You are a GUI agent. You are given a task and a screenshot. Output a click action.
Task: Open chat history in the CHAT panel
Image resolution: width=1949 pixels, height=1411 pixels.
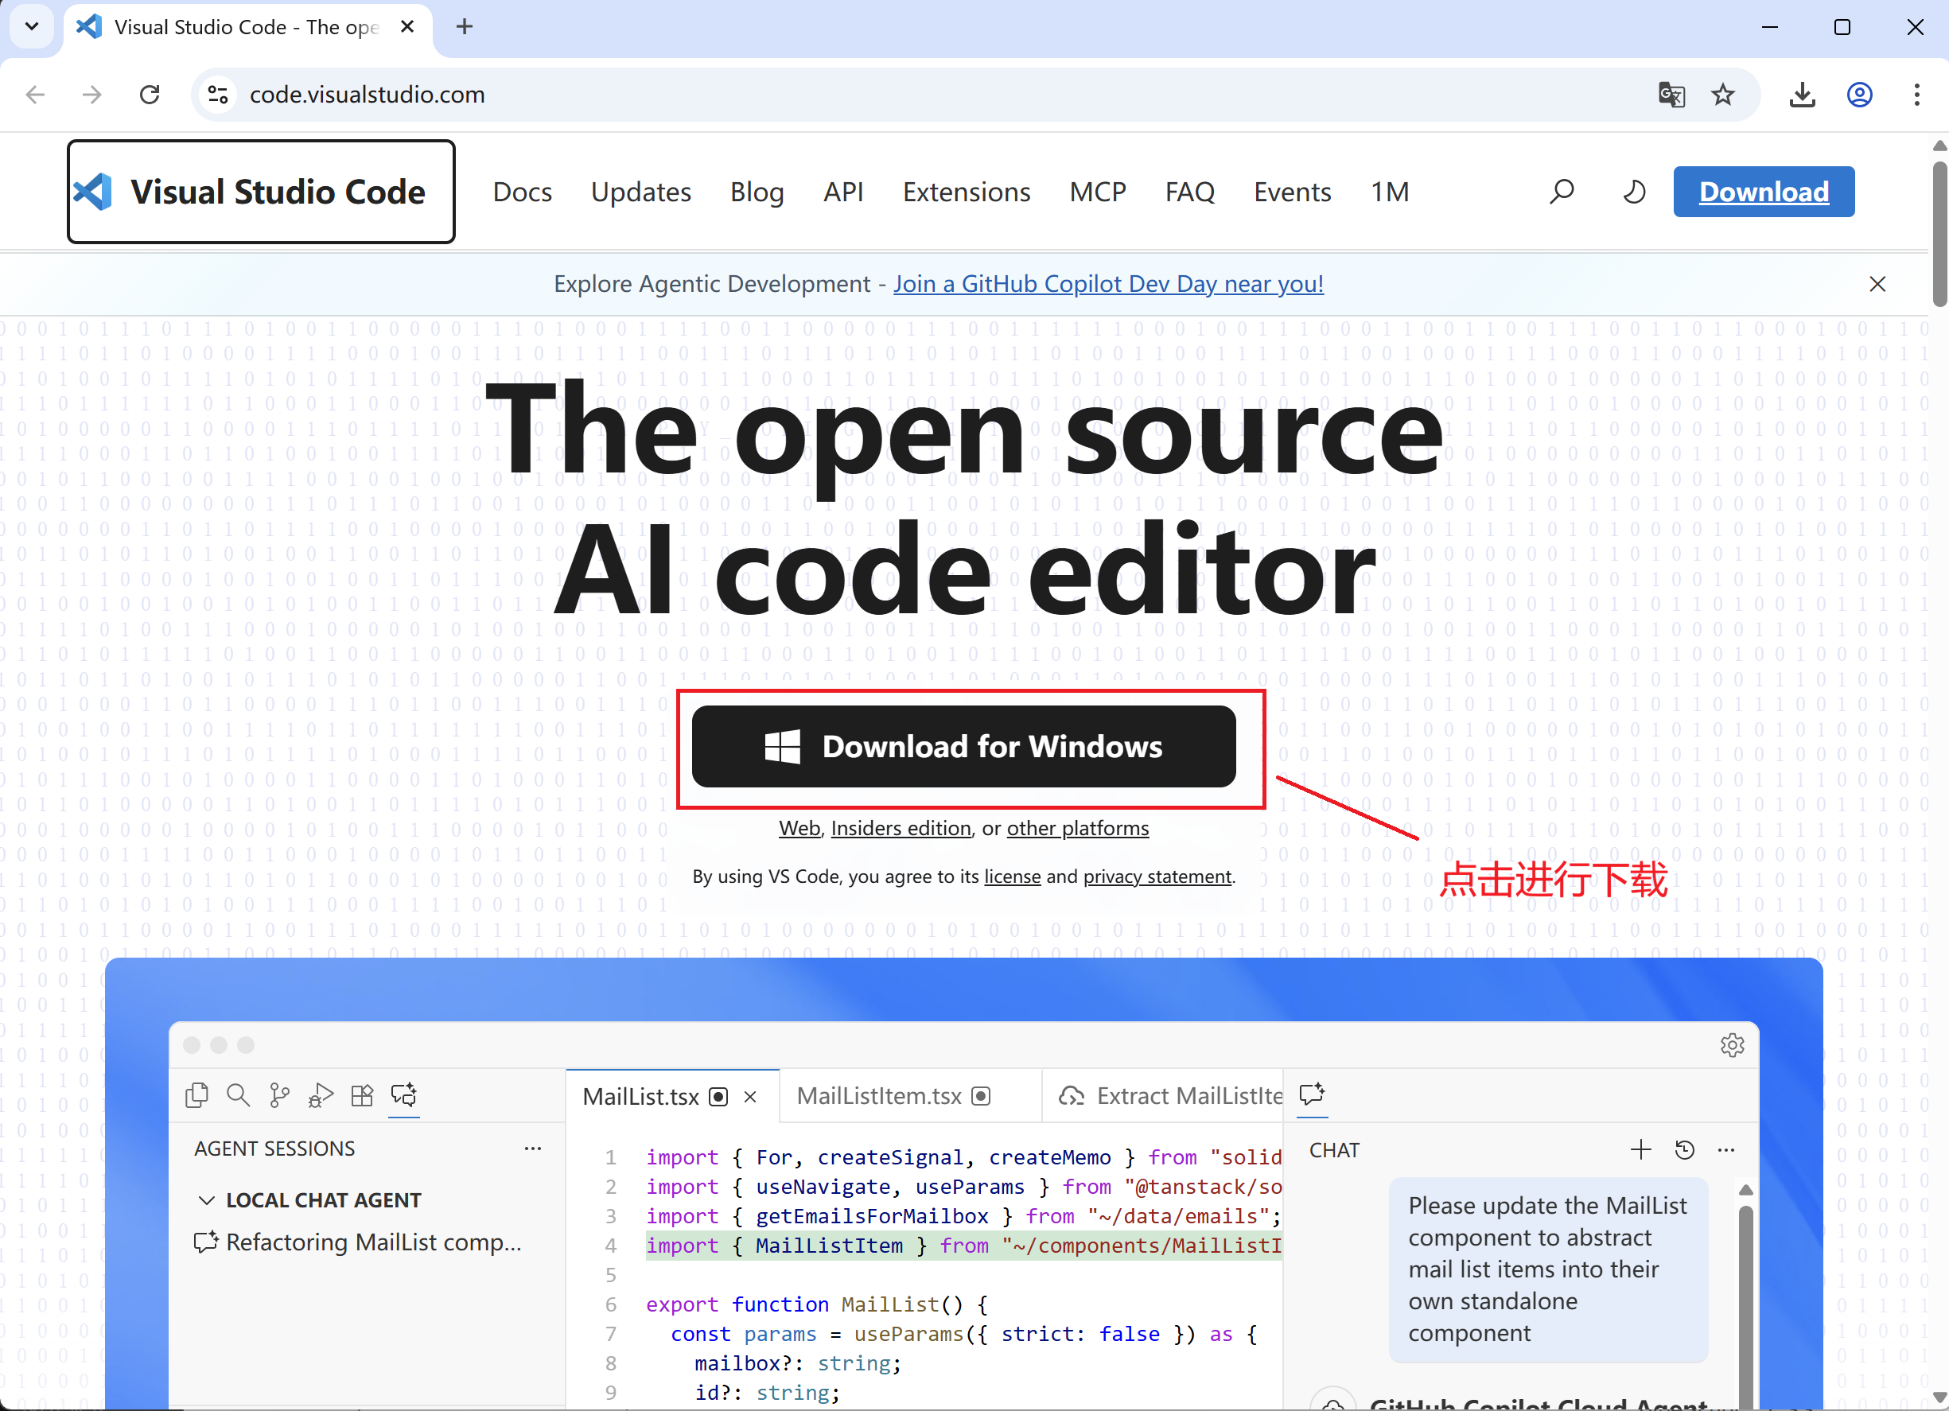(x=1684, y=1149)
